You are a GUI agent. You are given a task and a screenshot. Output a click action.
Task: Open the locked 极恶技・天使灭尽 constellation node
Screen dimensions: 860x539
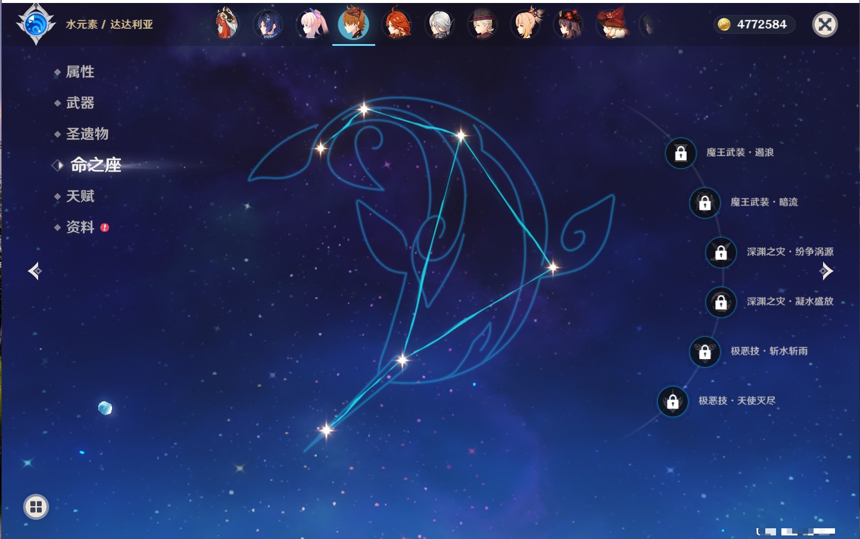(x=672, y=401)
